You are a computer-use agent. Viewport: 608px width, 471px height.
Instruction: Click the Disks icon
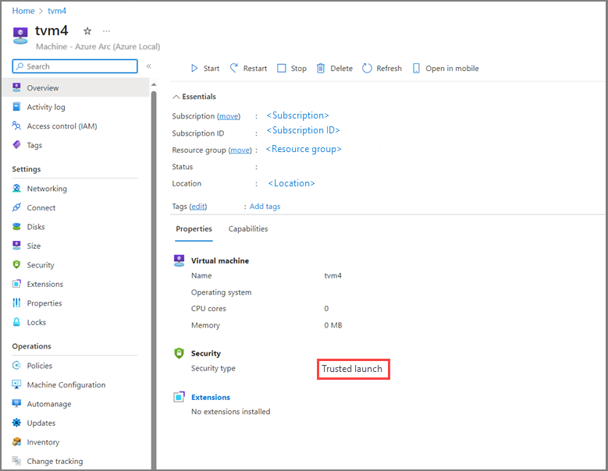pos(16,227)
